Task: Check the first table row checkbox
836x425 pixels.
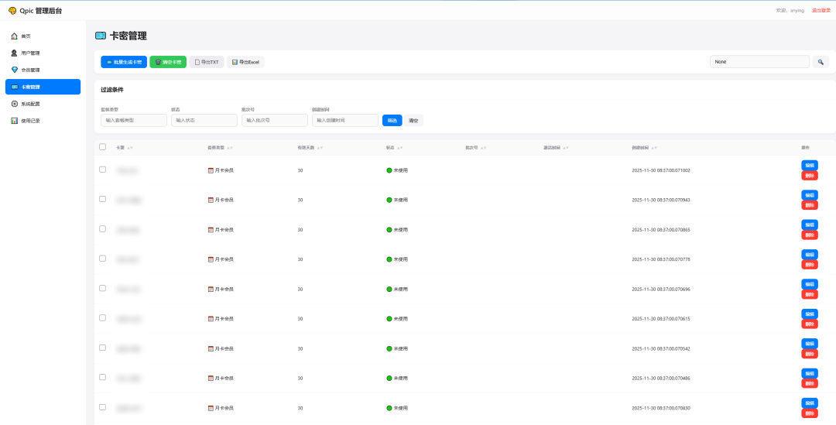Action: [102, 170]
